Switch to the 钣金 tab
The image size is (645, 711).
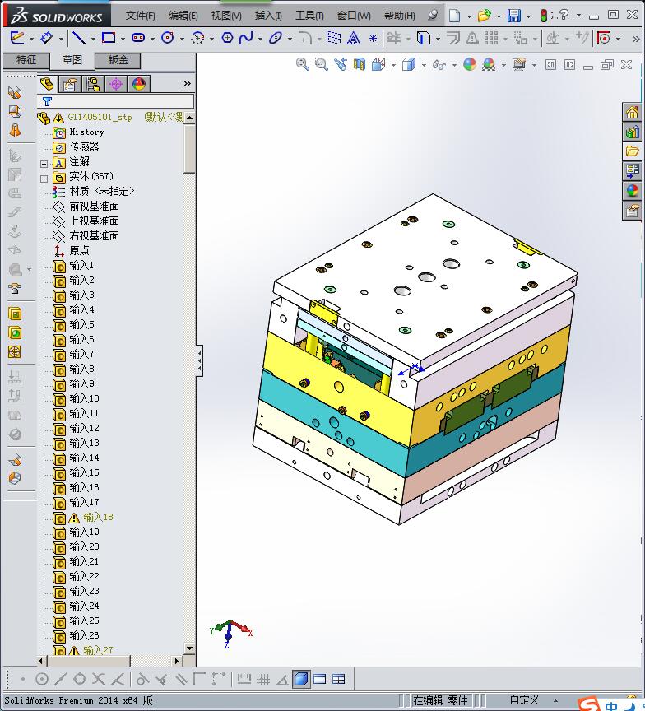click(x=118, y=60)
